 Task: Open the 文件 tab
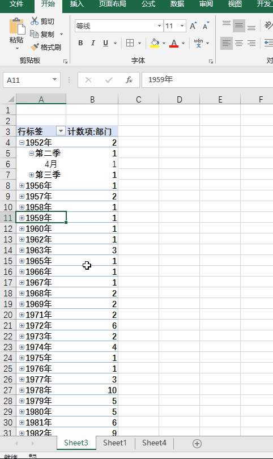tap(16, 4)
